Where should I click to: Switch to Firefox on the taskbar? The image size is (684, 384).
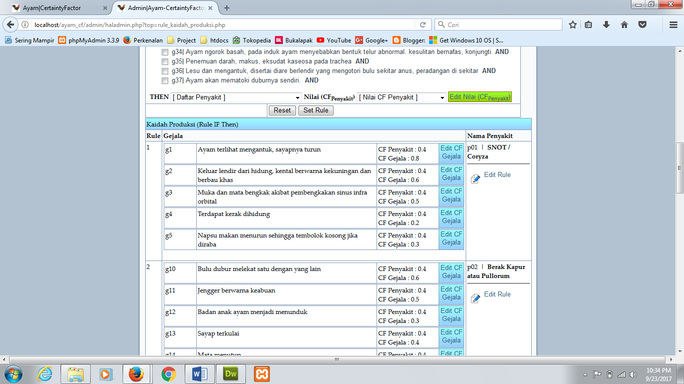[x=136, y=374]
